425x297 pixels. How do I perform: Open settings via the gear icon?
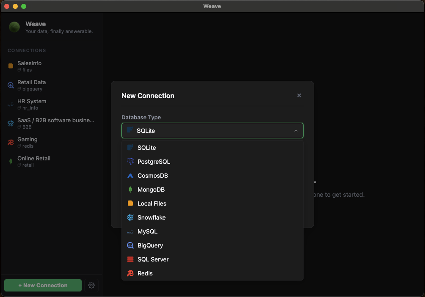(91, 285)
